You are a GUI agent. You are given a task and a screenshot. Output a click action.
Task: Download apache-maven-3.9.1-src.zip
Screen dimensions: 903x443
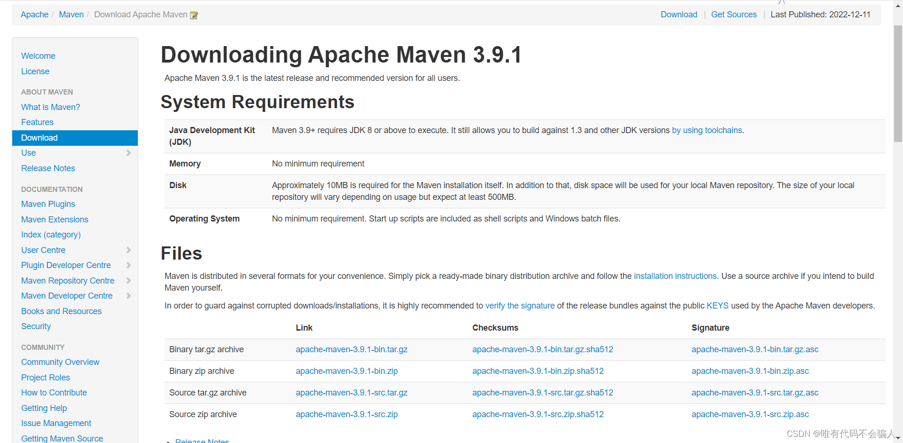point(347,414)
